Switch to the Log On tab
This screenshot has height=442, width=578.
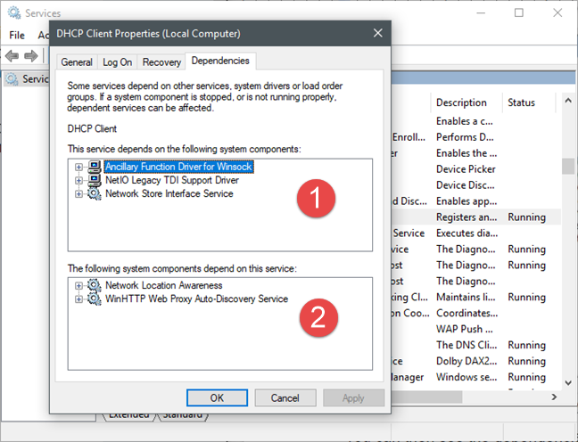(x=117, y=61)
